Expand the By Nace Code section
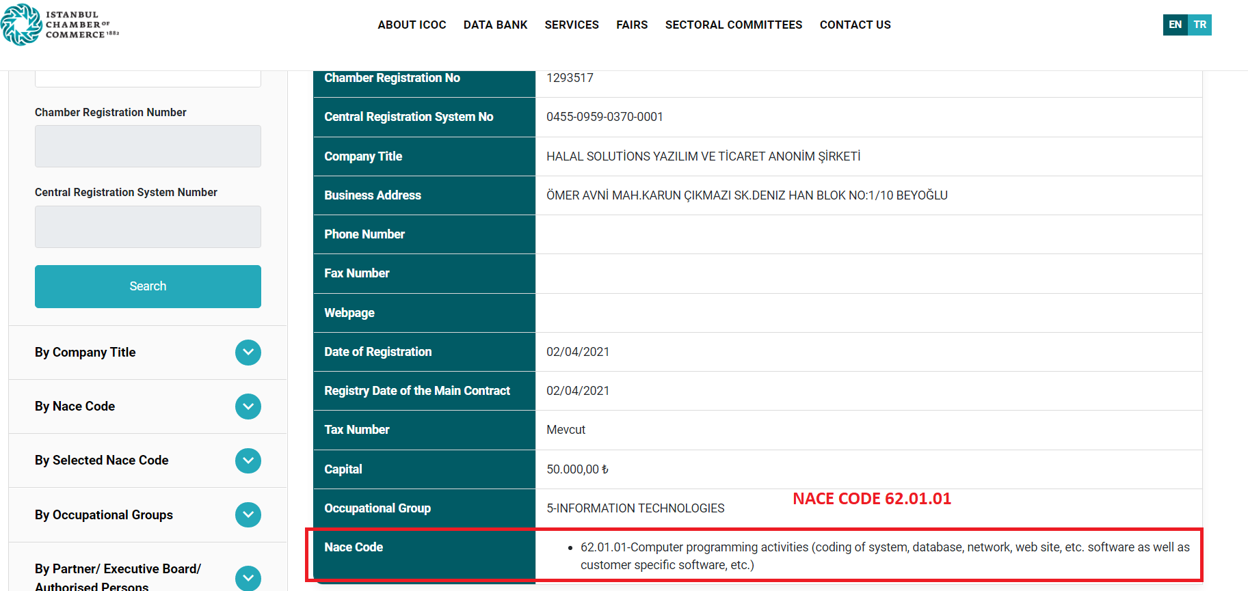Screen dimensions: 1248x591 148,407
